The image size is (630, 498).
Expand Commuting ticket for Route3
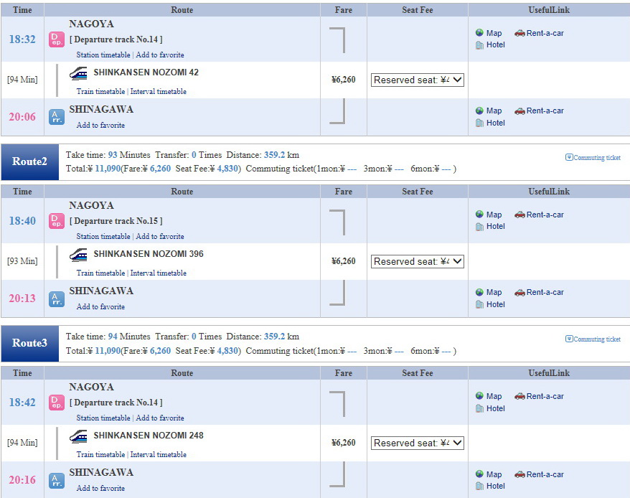(593, 339)
